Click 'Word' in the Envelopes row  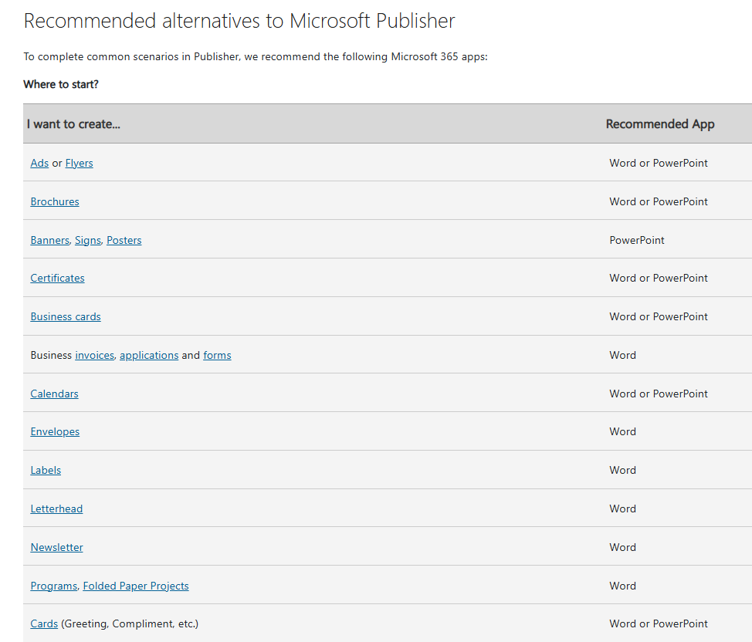click(x=622, y=431)
